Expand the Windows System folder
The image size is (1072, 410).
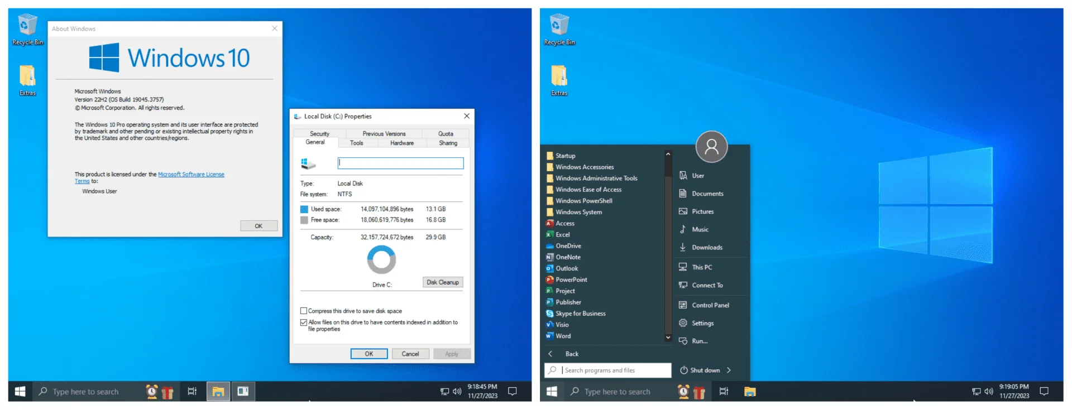tap(574, 212)
